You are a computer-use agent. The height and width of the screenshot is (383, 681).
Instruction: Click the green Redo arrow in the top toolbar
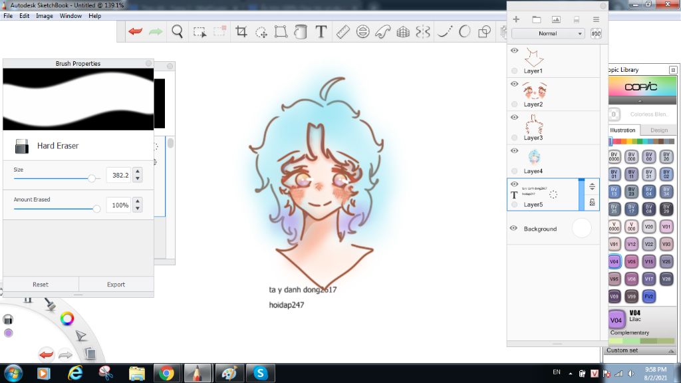point(156,31)
